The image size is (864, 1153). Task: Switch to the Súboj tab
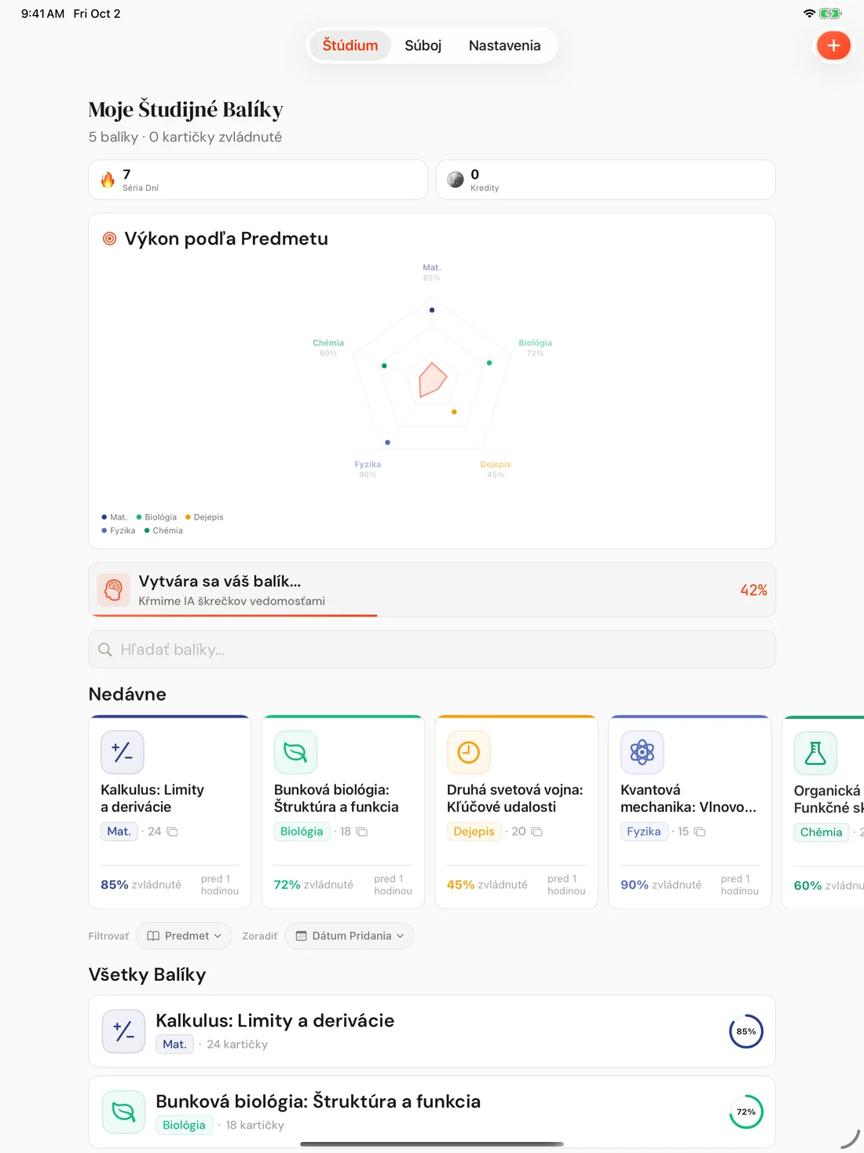pyautogui.click(x=423, y=46)
